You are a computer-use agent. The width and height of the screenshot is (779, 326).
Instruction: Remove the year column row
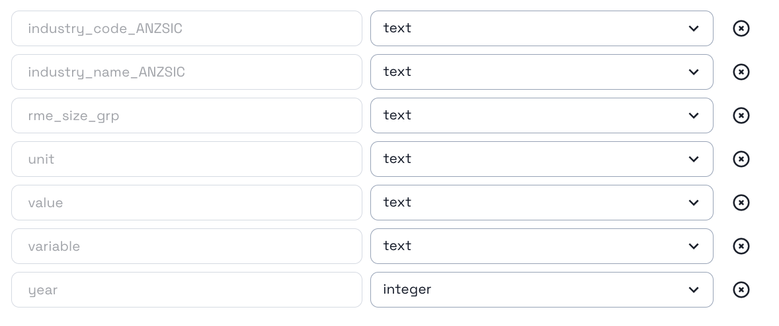click(741, 290)
